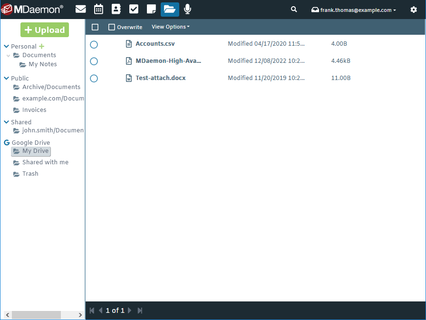The width and height of the screenshot is (426, 320).
Task: Click the Upload button
Action: click(x=44, y=30)
